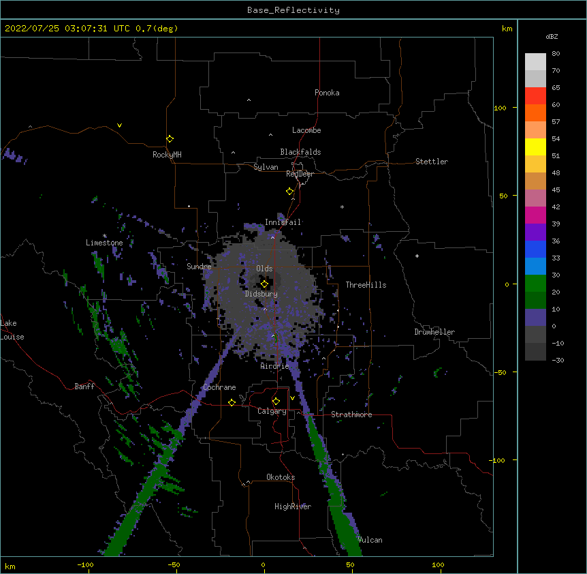
Task: Select the pink 42-45 dBZ legend swatch
Action: pyautogui.click(x=535, y=198)
